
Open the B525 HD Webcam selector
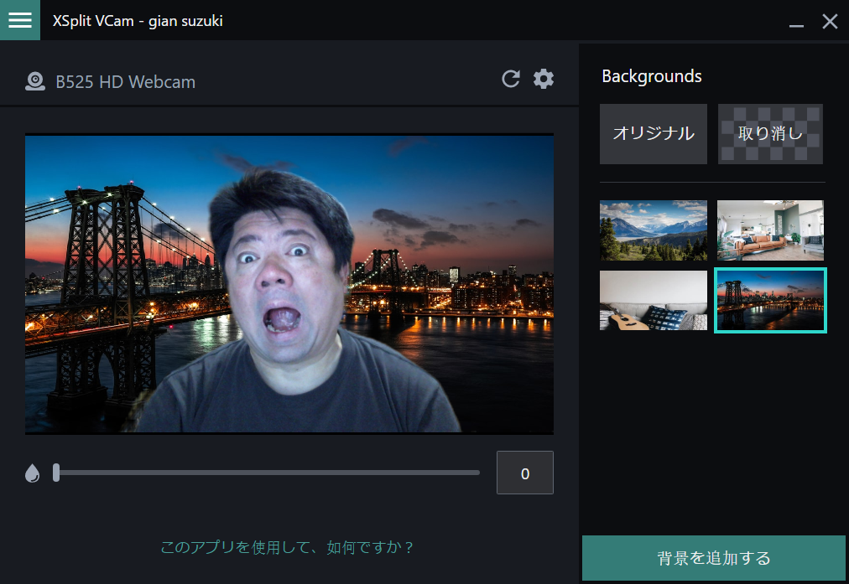(126, 80)
